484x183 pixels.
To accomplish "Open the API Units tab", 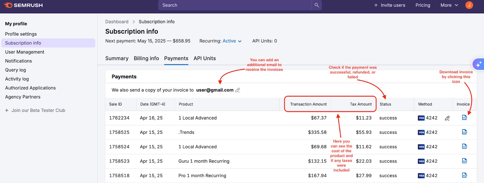I will [204, 58].
